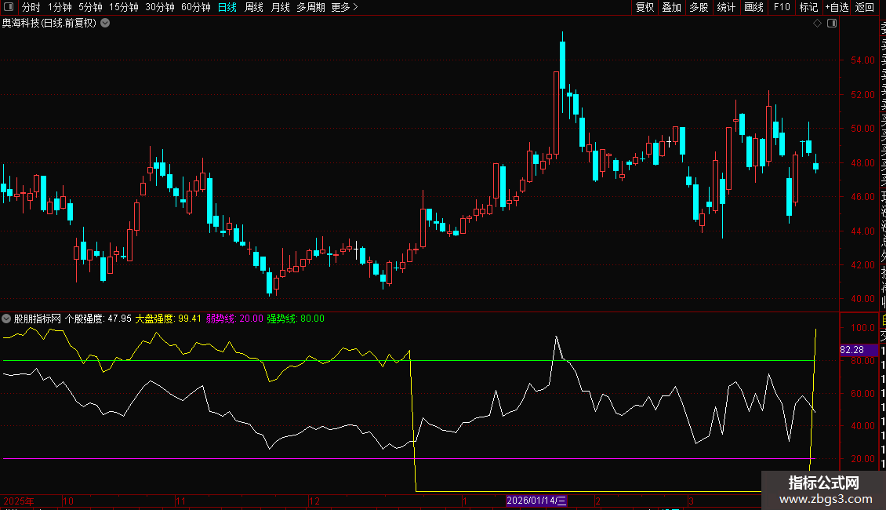Click the panel layout icon at top-left

coord(9,7)
